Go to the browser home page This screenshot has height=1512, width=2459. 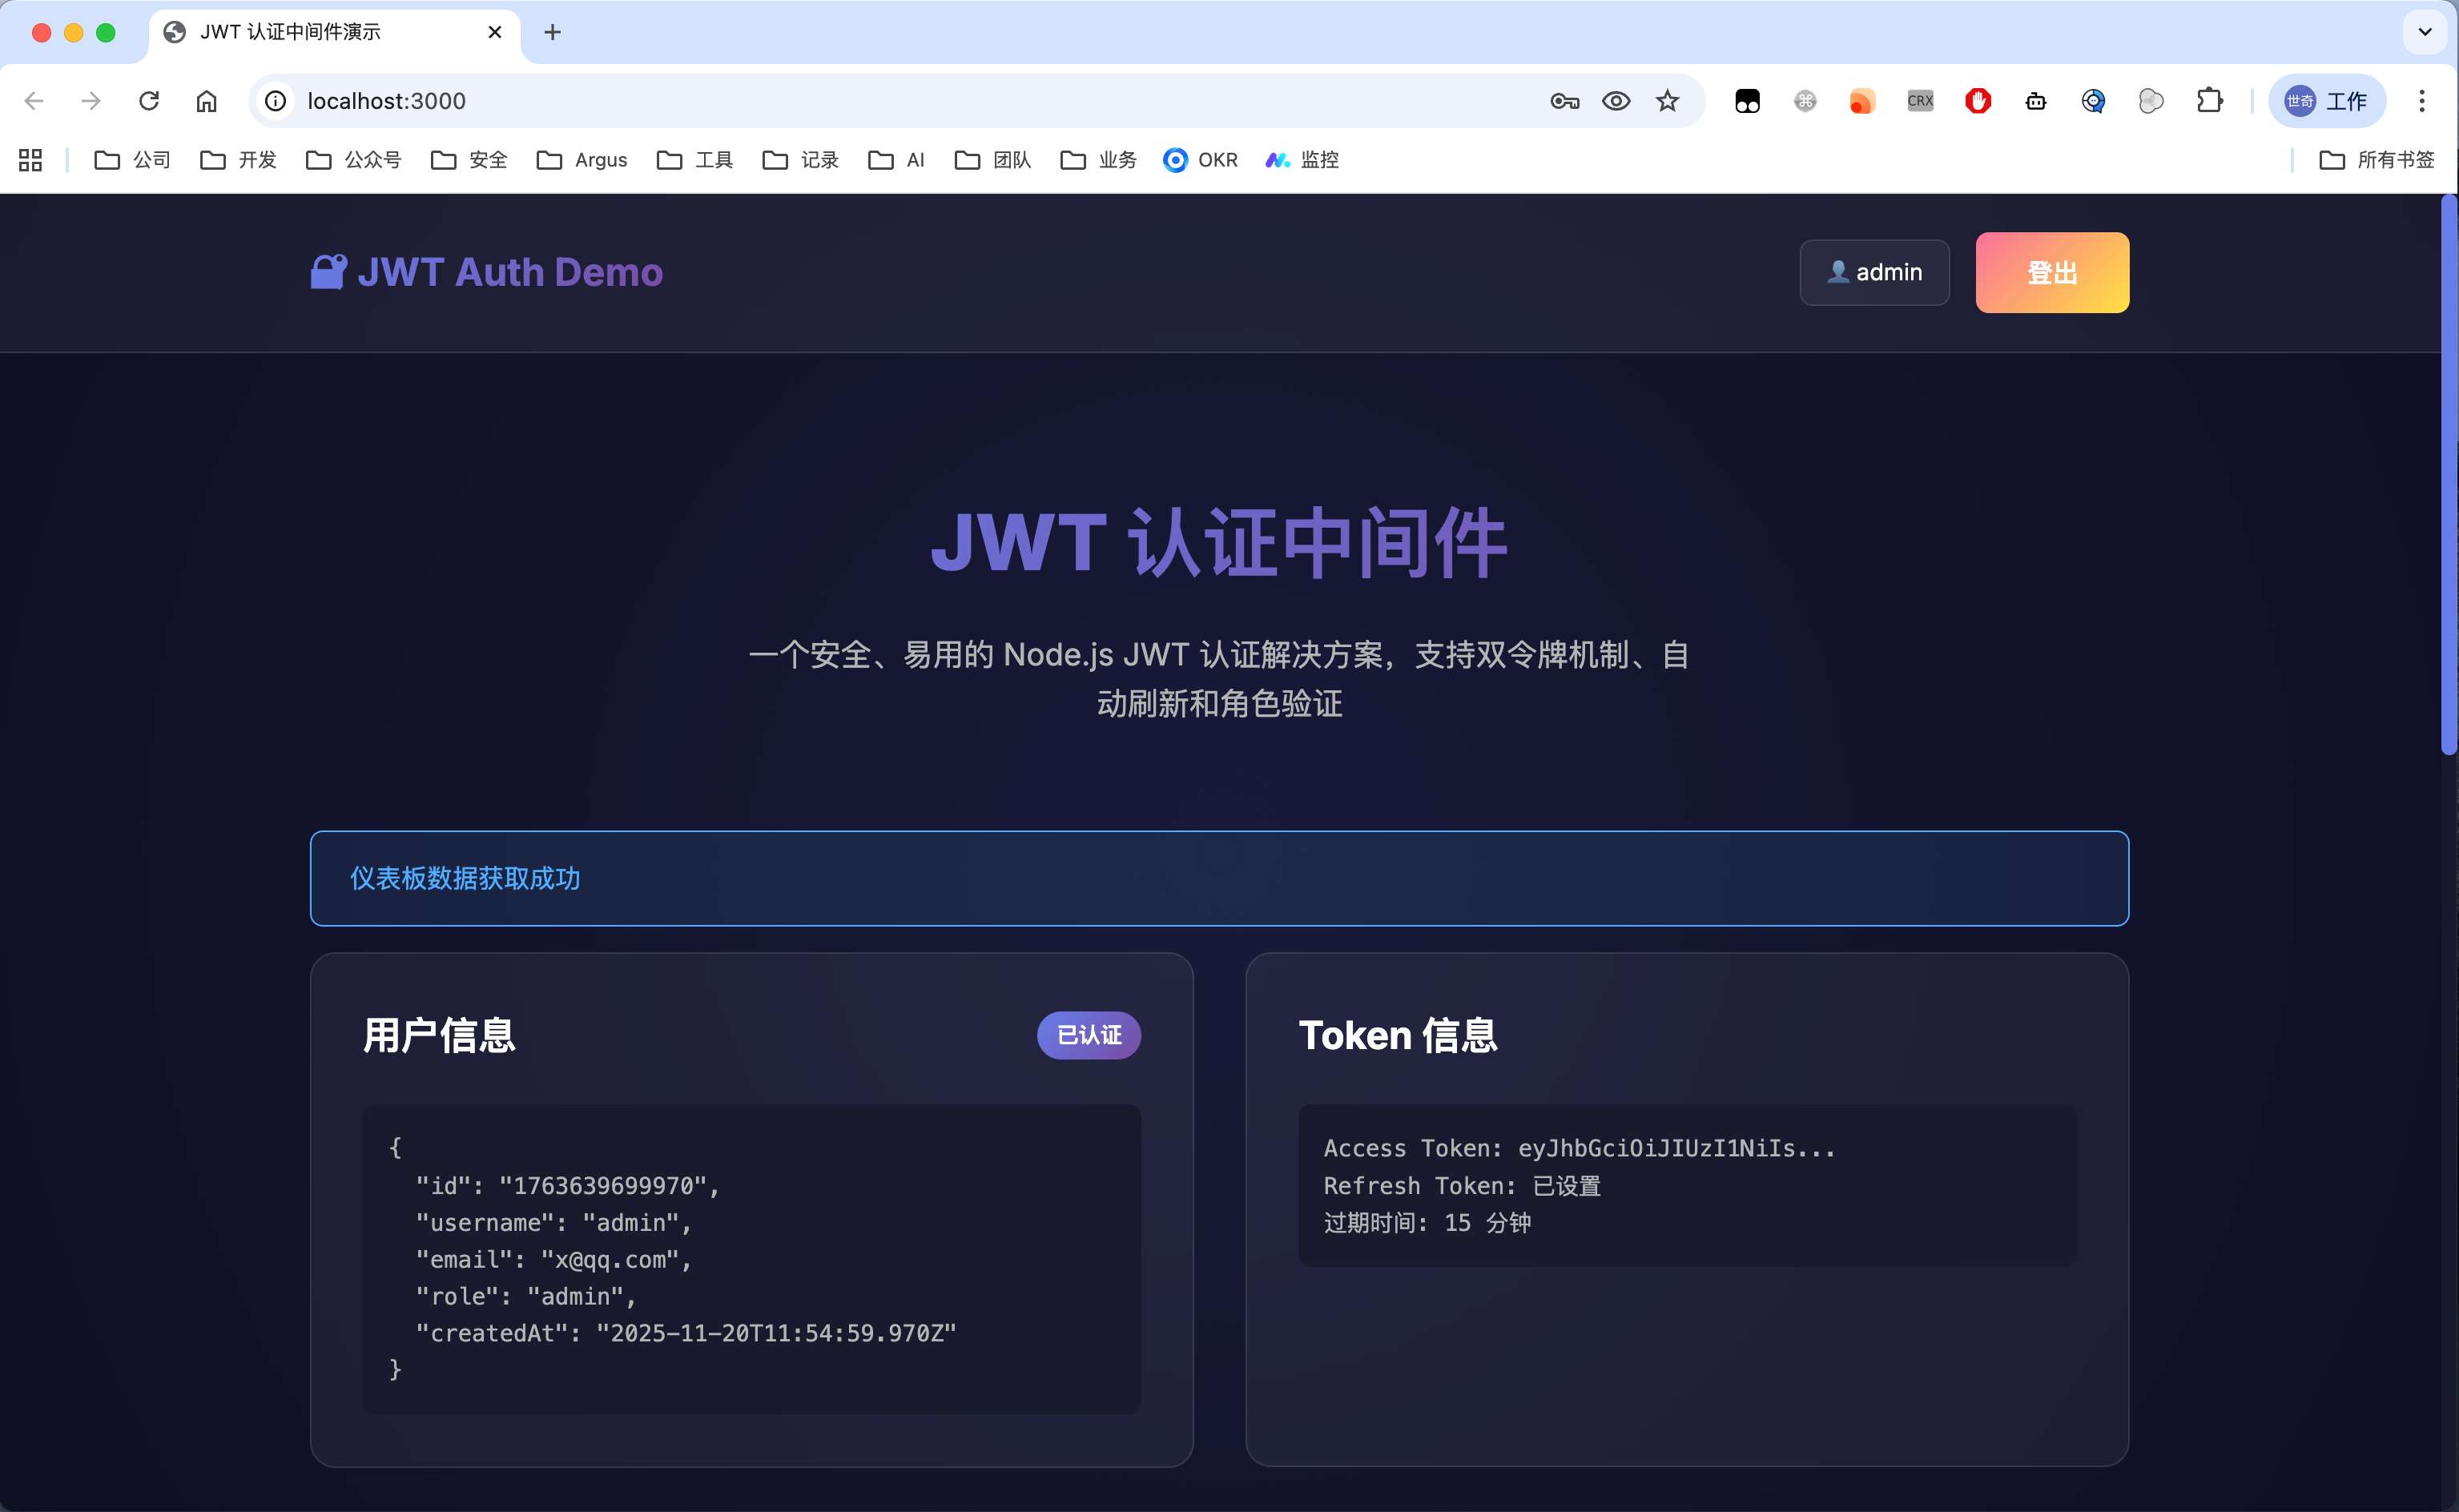[206, 101]
